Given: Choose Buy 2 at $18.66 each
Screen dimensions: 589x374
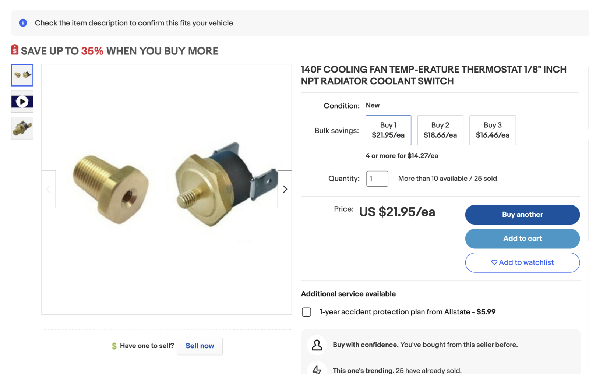Looking at the screenshot, I should tap(440, 130).
